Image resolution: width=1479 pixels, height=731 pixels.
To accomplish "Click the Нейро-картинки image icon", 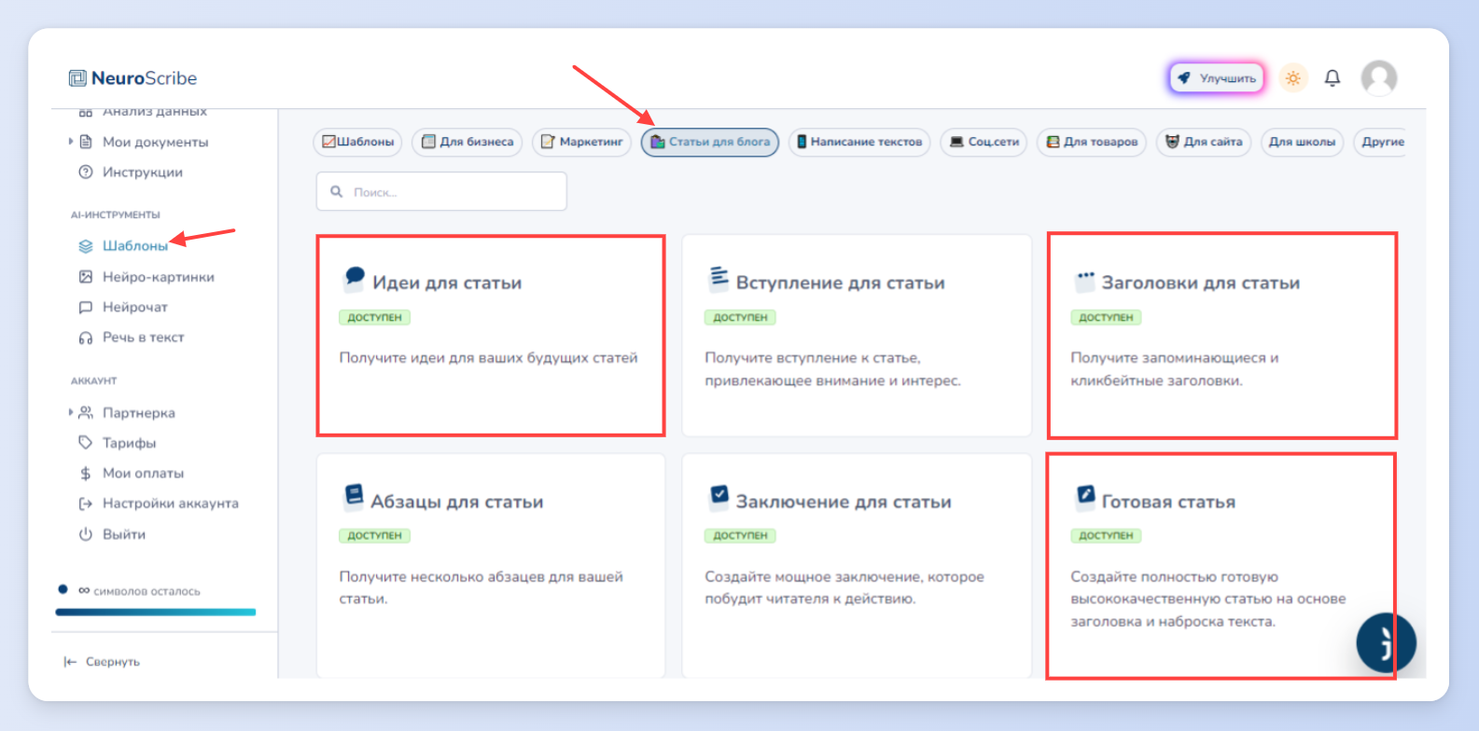I will [x=86, y=277].
